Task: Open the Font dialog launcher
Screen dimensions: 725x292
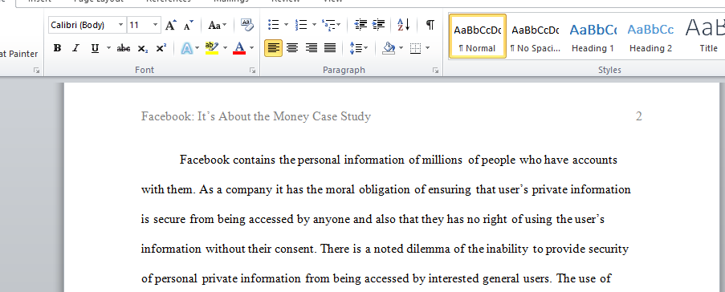Action: coord(252,71)
